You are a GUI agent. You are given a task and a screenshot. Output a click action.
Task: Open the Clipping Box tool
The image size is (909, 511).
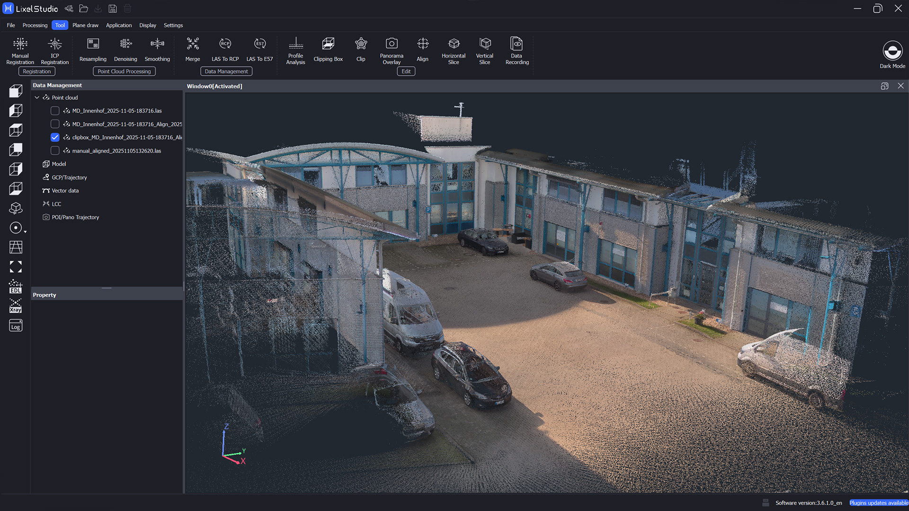pos(328,48)
